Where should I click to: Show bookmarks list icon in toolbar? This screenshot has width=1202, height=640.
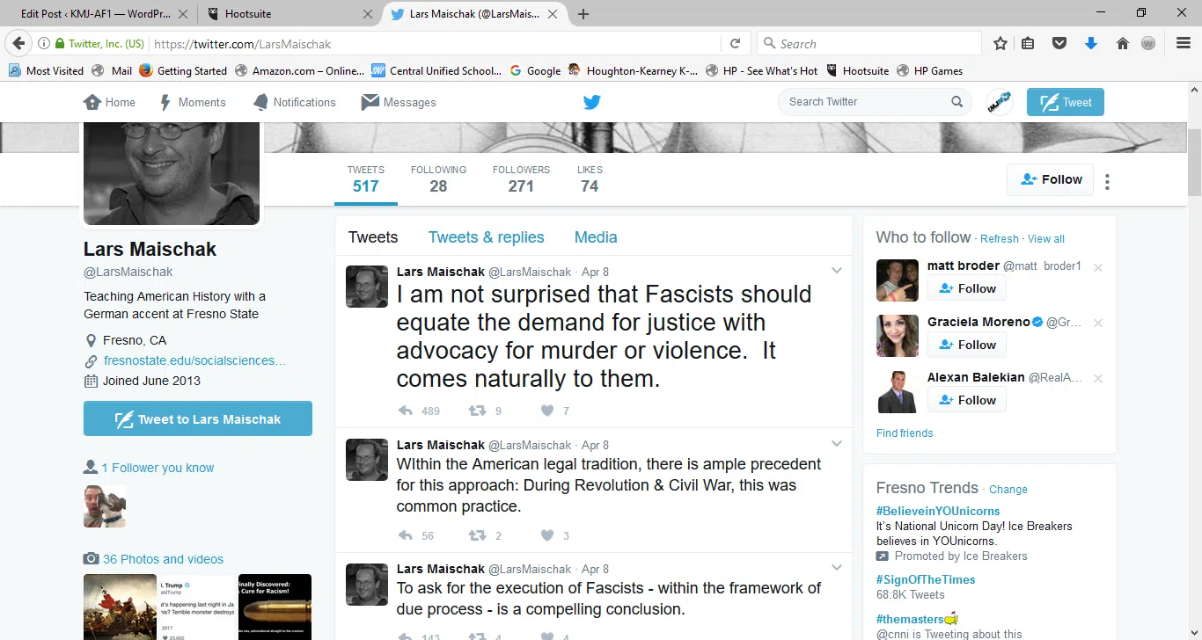(1028, 43)
